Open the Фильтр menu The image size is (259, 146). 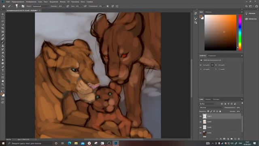[63, 2]
